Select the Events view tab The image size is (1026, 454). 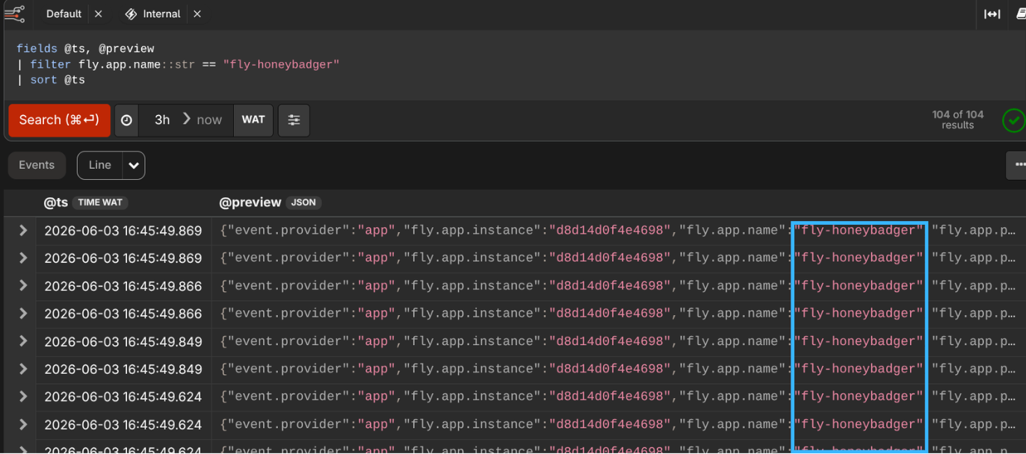pos(37,165)
